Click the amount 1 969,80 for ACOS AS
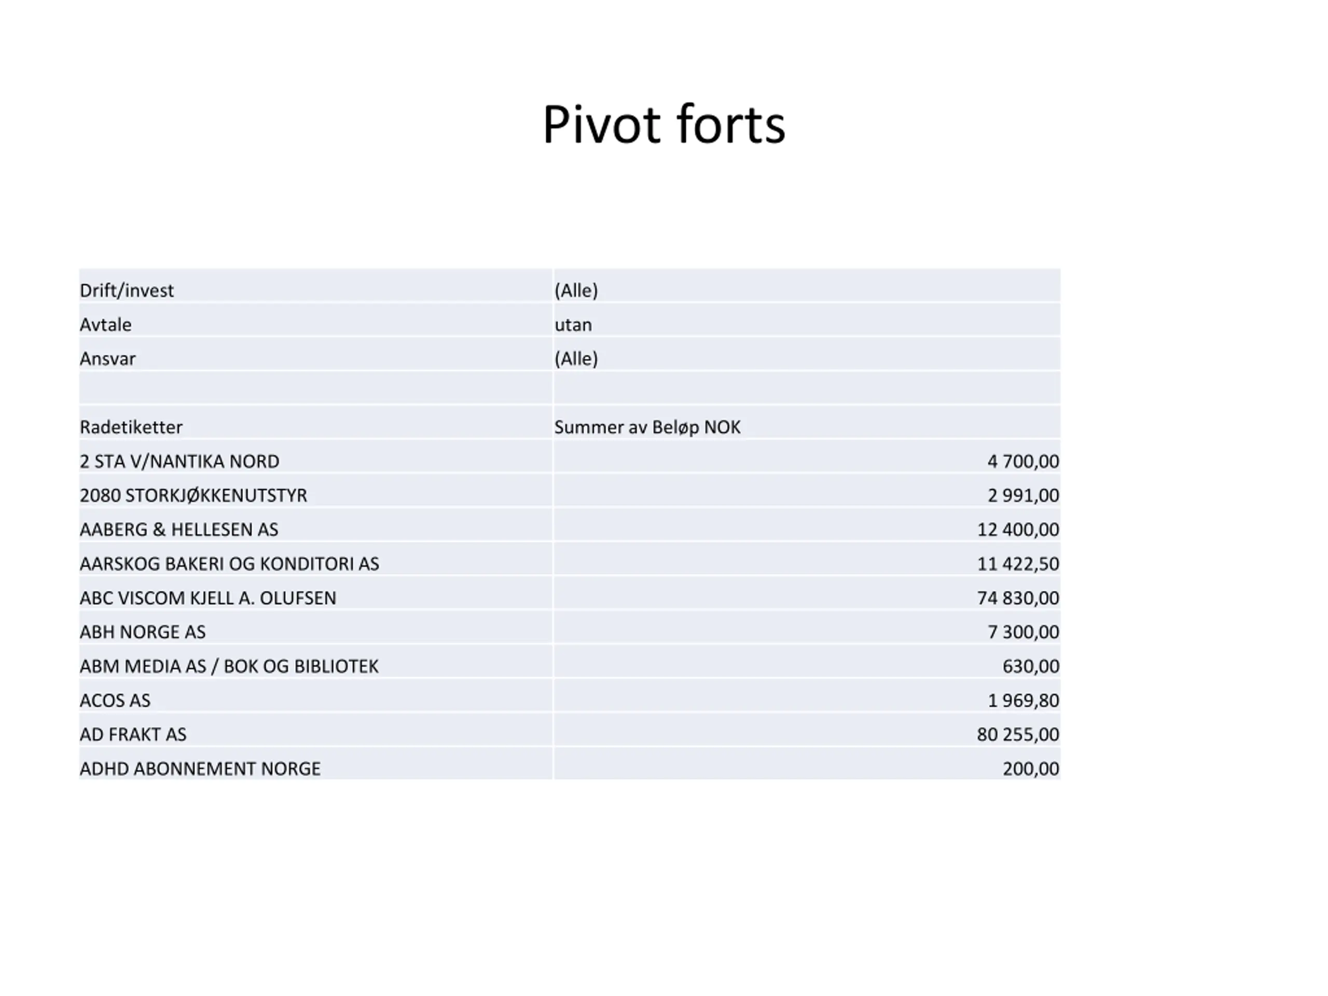The width and height of the screenshot is (1328, 996). (1023, 701)
